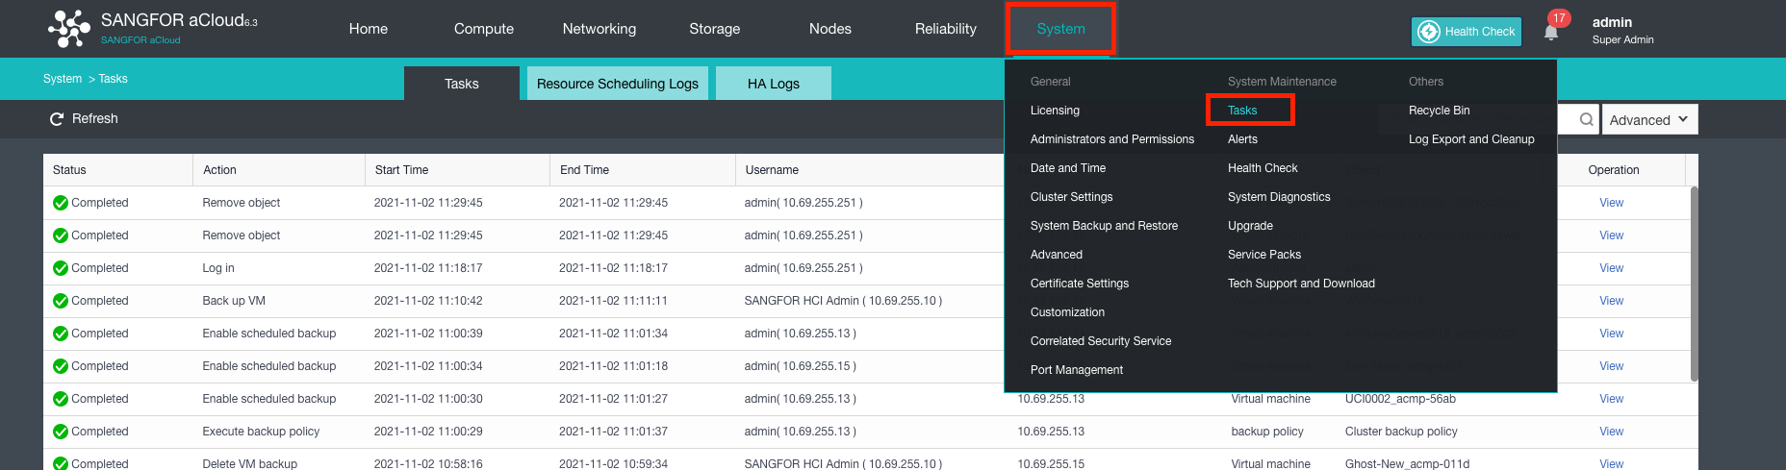
Task: Click the Completed status icon for Log in
Action: pos(61,268)
